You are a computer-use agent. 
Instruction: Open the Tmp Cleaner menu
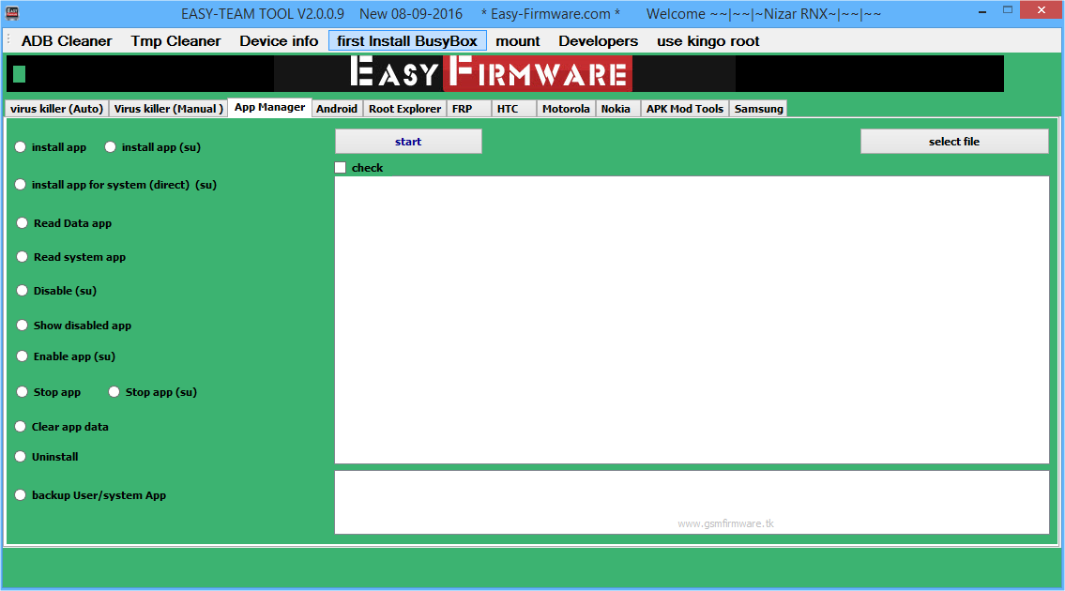tap(175, 40)
